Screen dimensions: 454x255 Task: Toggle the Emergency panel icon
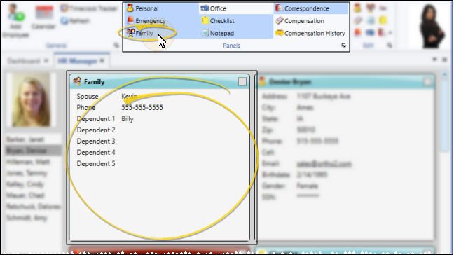pyautogui.click(x=130, y=20)
